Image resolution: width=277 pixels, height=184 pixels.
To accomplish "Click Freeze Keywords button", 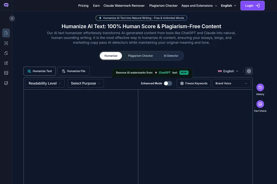I will tap(194, 83).
